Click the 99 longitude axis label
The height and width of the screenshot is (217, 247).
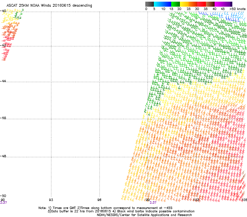[x=148, y=200]
